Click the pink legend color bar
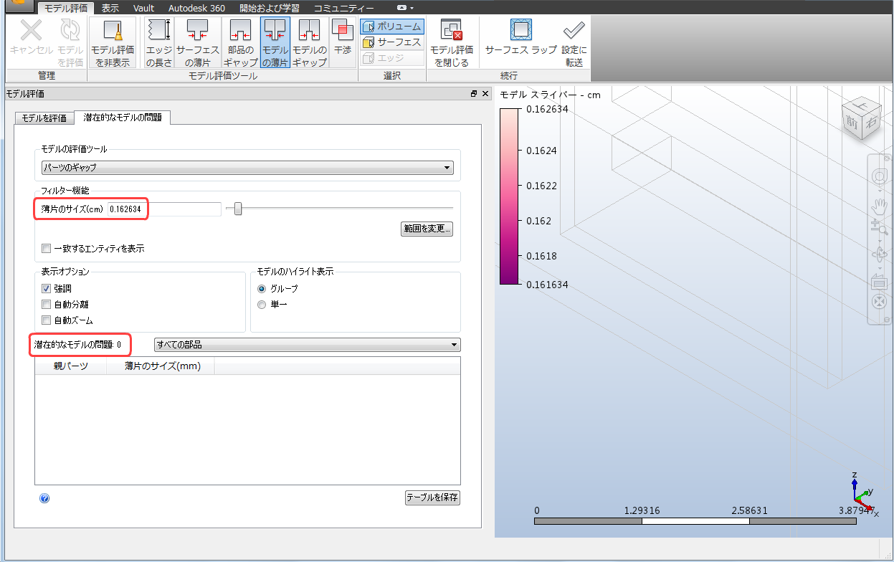Screen dimensions: 894x562 tap(508, 196)
